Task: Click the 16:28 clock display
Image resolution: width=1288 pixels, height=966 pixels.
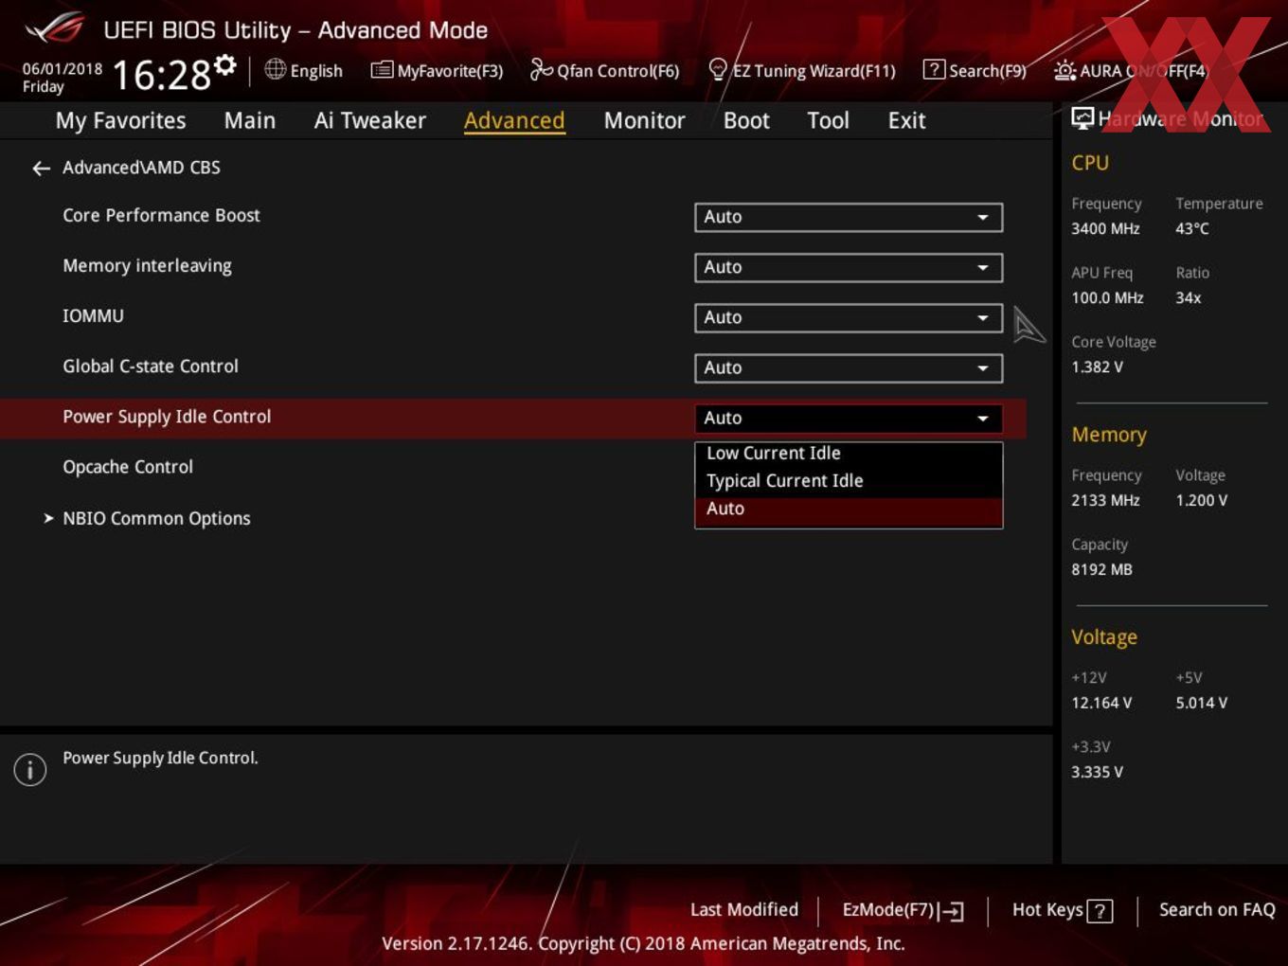Action: (x=161, y=75)
